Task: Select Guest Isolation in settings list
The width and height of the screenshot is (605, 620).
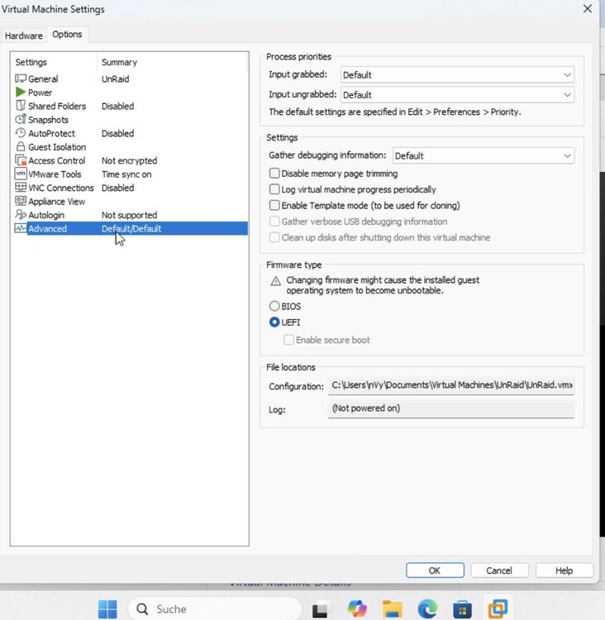Action: (x=57, y=146)
